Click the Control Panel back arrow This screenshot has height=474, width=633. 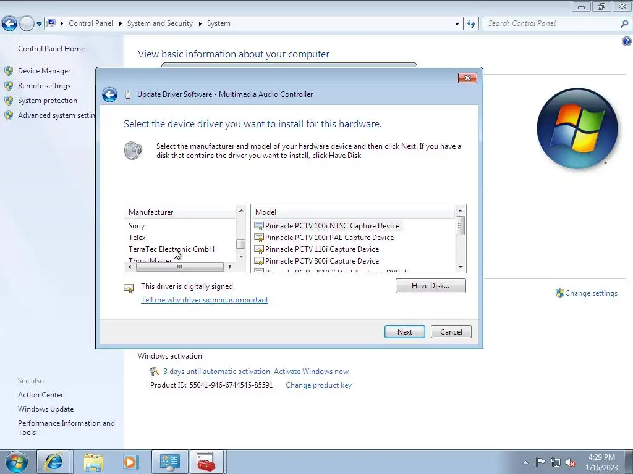point(10,24)
